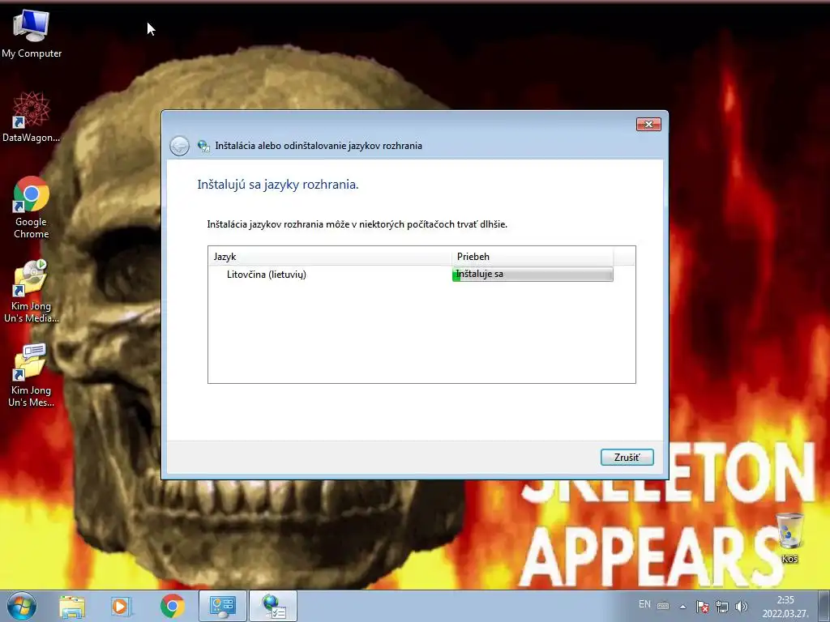Open Kim Jong Un's Mes... shortcut
Viewport: 830px width, 622px height.
(x=32, y=376)
